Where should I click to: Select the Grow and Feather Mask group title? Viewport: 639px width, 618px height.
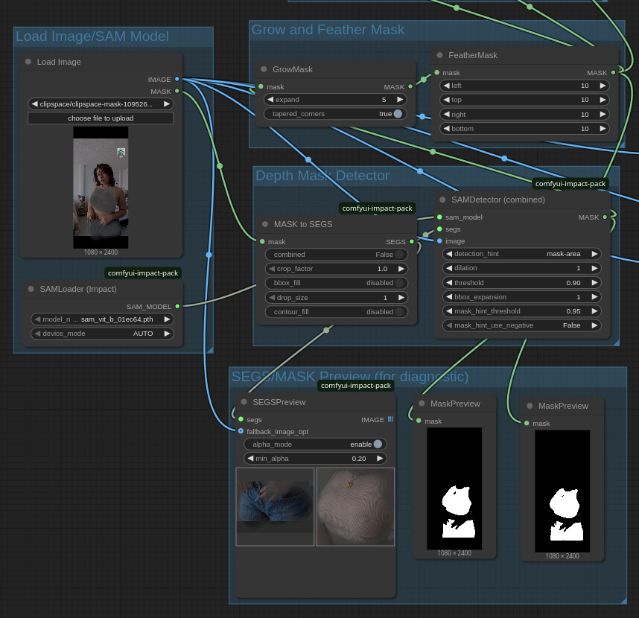[328, 29]
